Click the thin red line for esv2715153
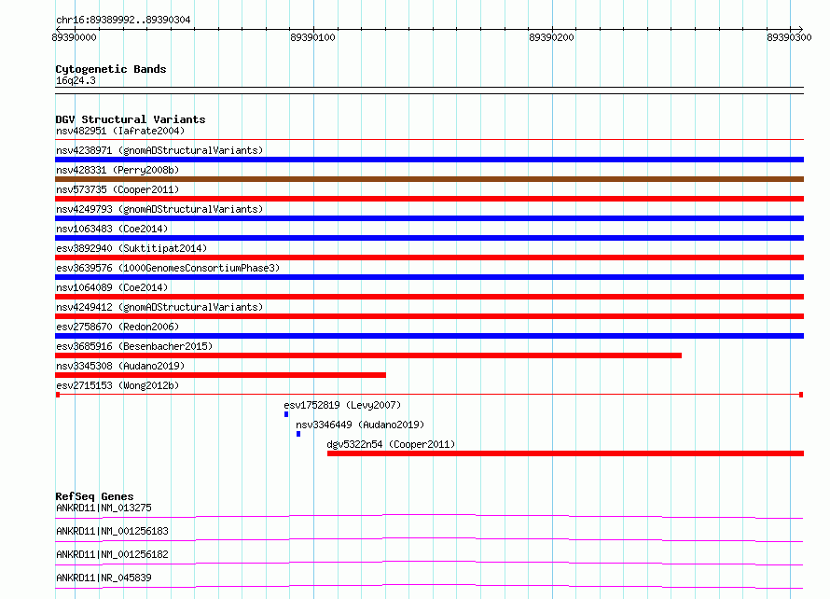830x599 pixels. tap(429, 395)
